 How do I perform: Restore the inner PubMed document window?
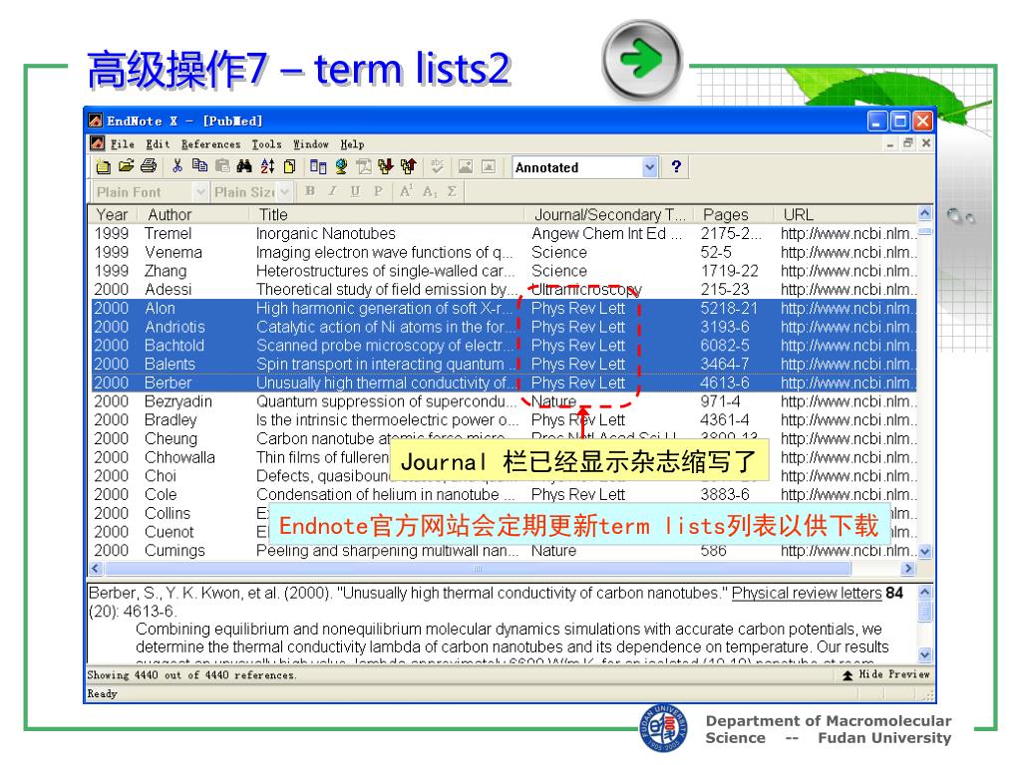click(907, 143)
